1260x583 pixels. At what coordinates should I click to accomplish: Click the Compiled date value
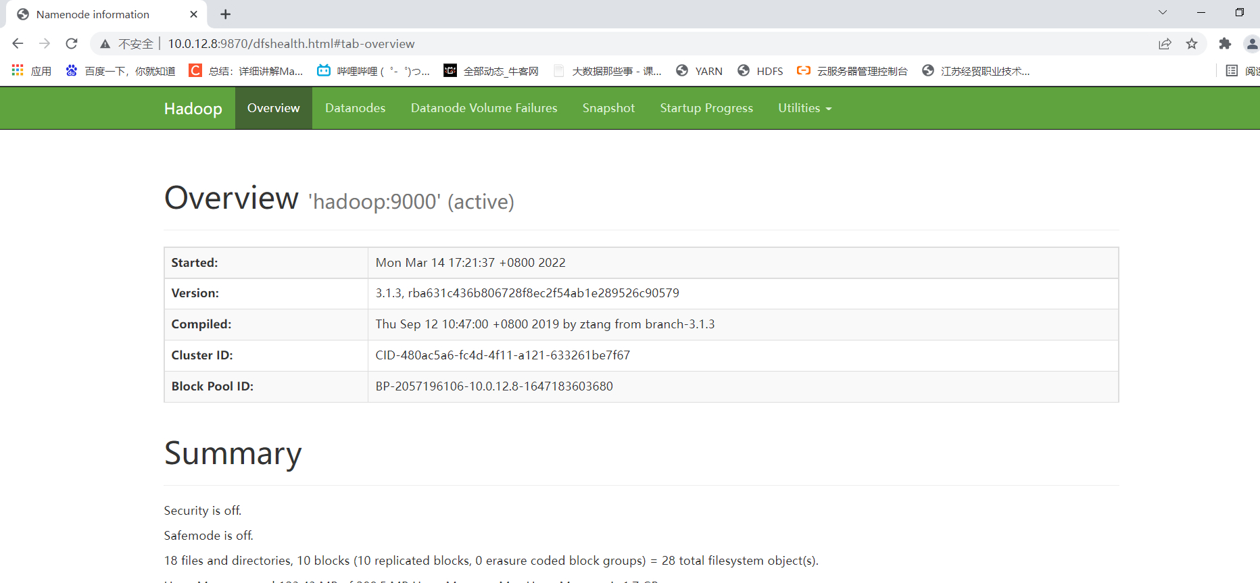[x=545, y=324]
